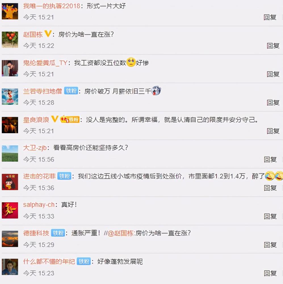Image resolution: width=283 pixels, height=284 pixels.
Task: Reply to salphay-ch's 真好 comment
Action: pos(270,216)
